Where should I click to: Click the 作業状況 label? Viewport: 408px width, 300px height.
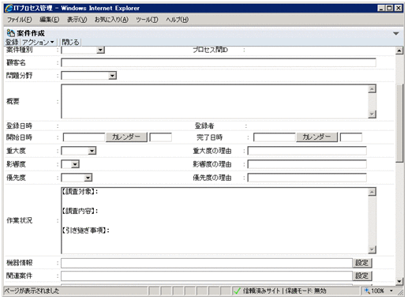click(19, 220)
